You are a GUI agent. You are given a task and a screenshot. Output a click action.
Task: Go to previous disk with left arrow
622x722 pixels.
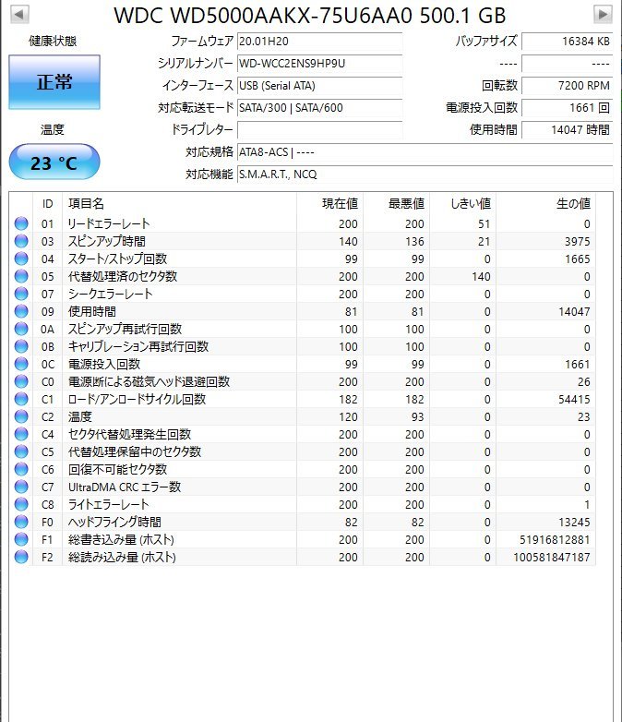tap(19, 14)
